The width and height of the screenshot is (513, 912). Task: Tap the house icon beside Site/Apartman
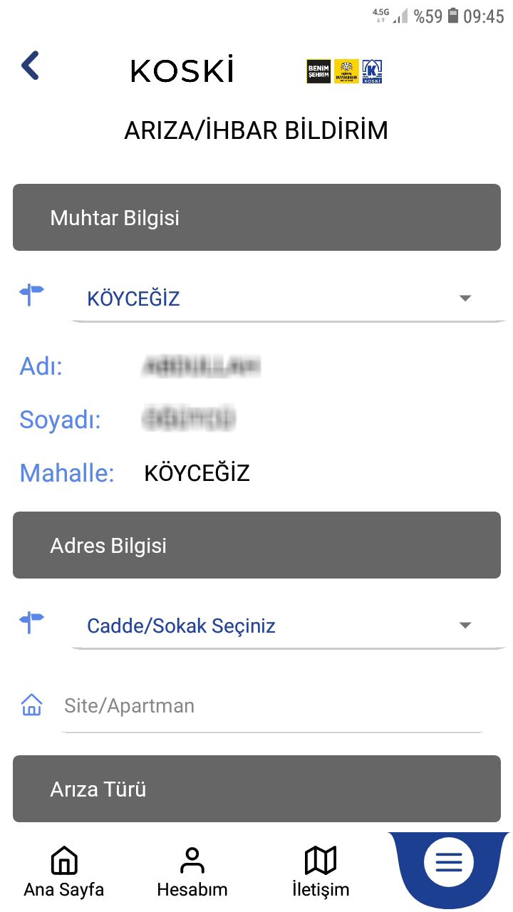click(x=32, y=705)
